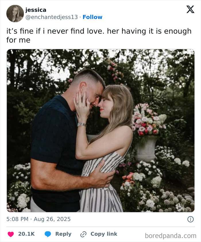Open the info icon beside the timestamp
Image resolution: width=201 pixels, height=242 pixels.
click(190, 219)
